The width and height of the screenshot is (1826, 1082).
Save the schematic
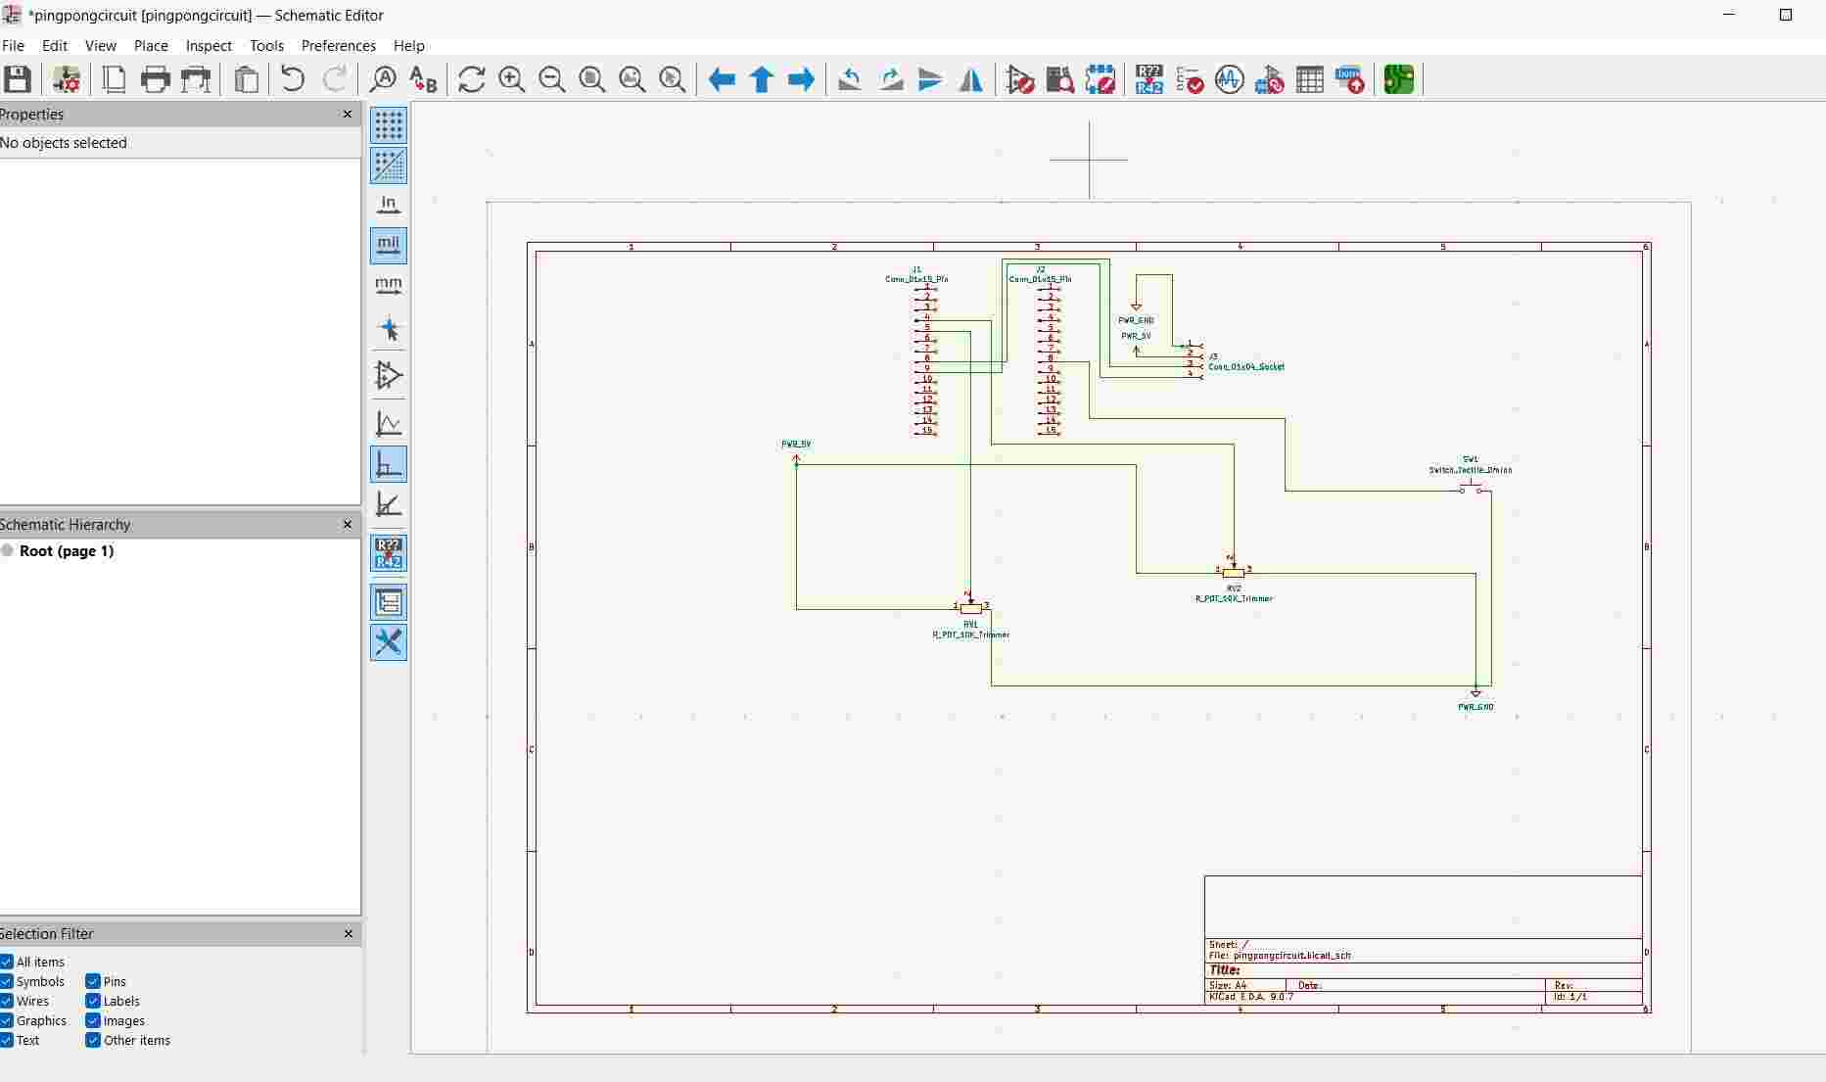click(18, 79)
